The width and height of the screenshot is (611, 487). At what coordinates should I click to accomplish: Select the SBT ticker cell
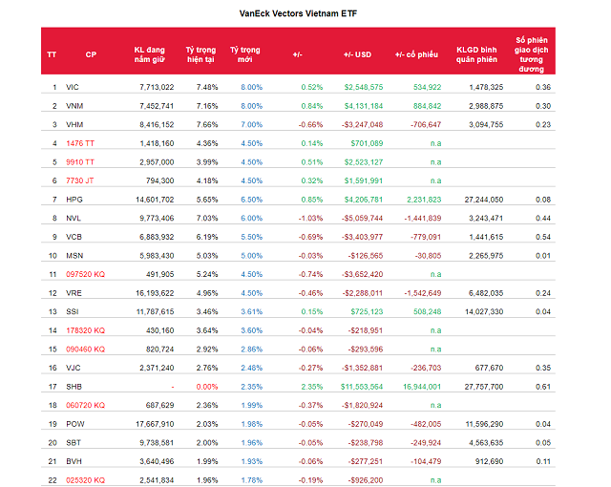[74, 442]
